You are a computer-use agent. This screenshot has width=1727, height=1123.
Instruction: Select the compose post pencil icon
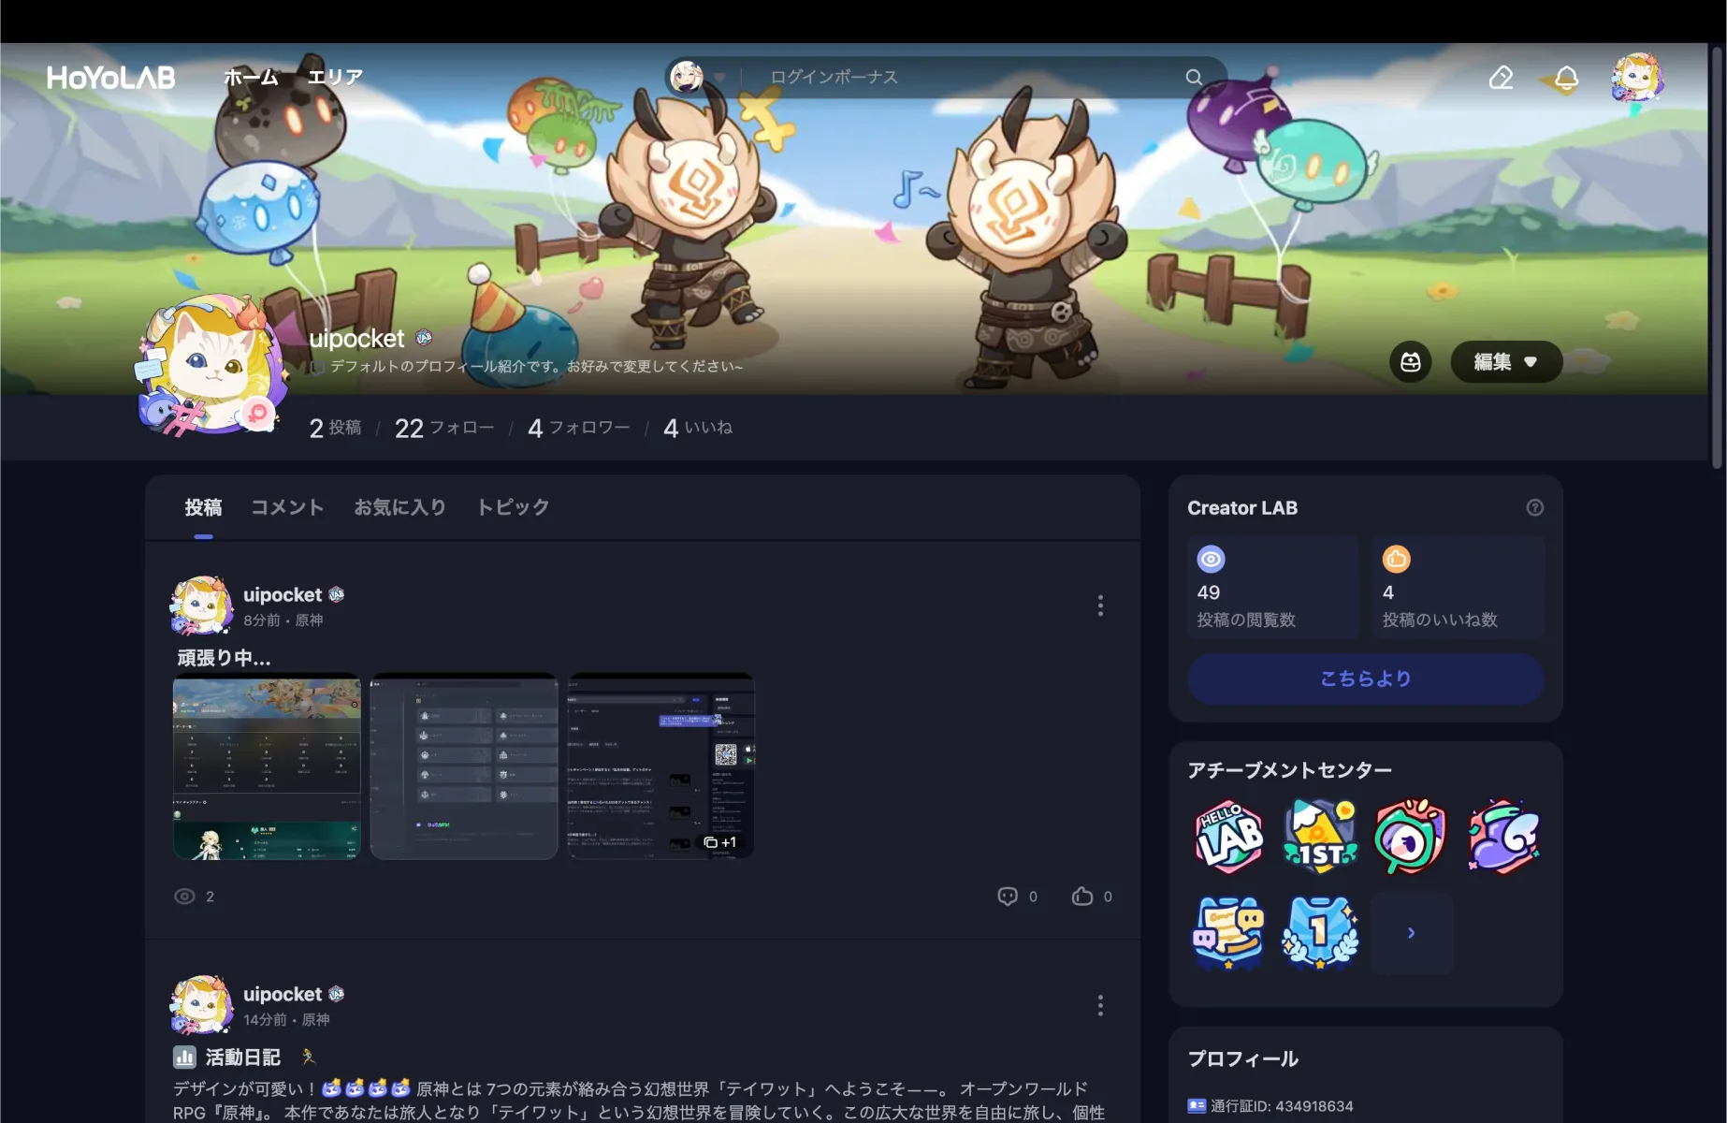1502,78
